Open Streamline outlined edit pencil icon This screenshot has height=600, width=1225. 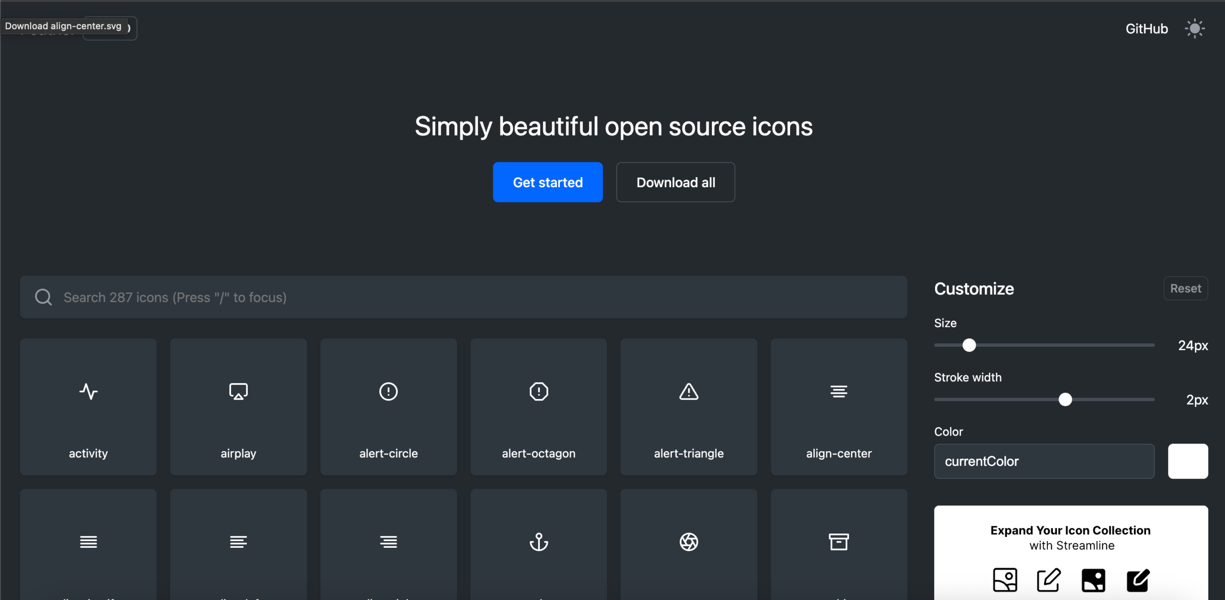pos(1049,580)
